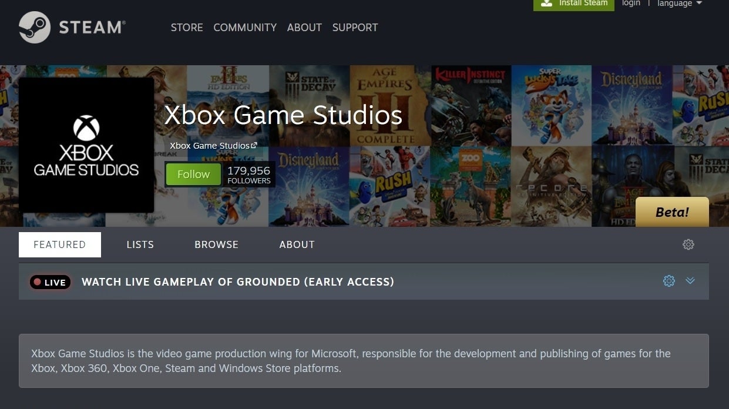729x409 pixels.
Task: Click the red LIVE indicator badge
Action: click(51, 282)
